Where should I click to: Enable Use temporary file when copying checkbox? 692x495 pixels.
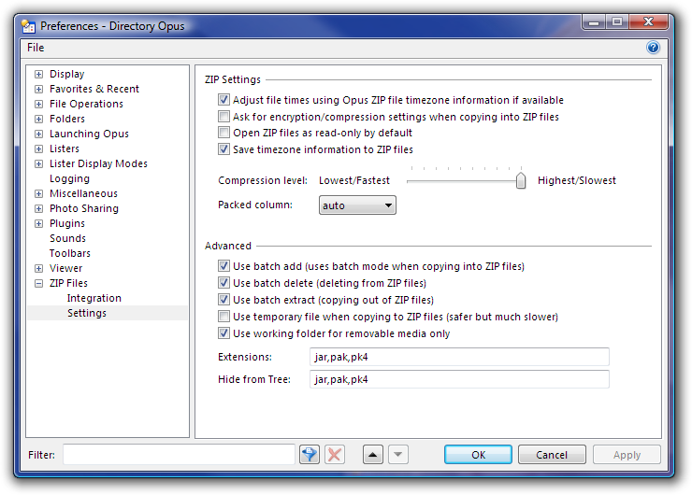point(223,318)
